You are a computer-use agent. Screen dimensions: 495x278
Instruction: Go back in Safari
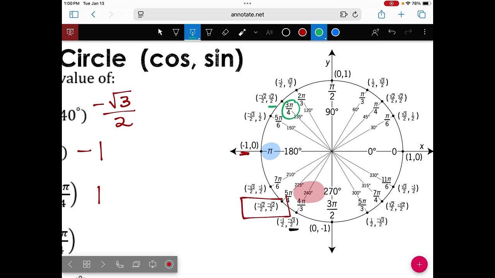point(93,14)
